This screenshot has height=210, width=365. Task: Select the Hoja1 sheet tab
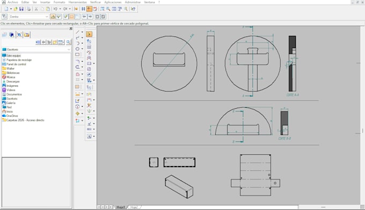coord(121,207)
